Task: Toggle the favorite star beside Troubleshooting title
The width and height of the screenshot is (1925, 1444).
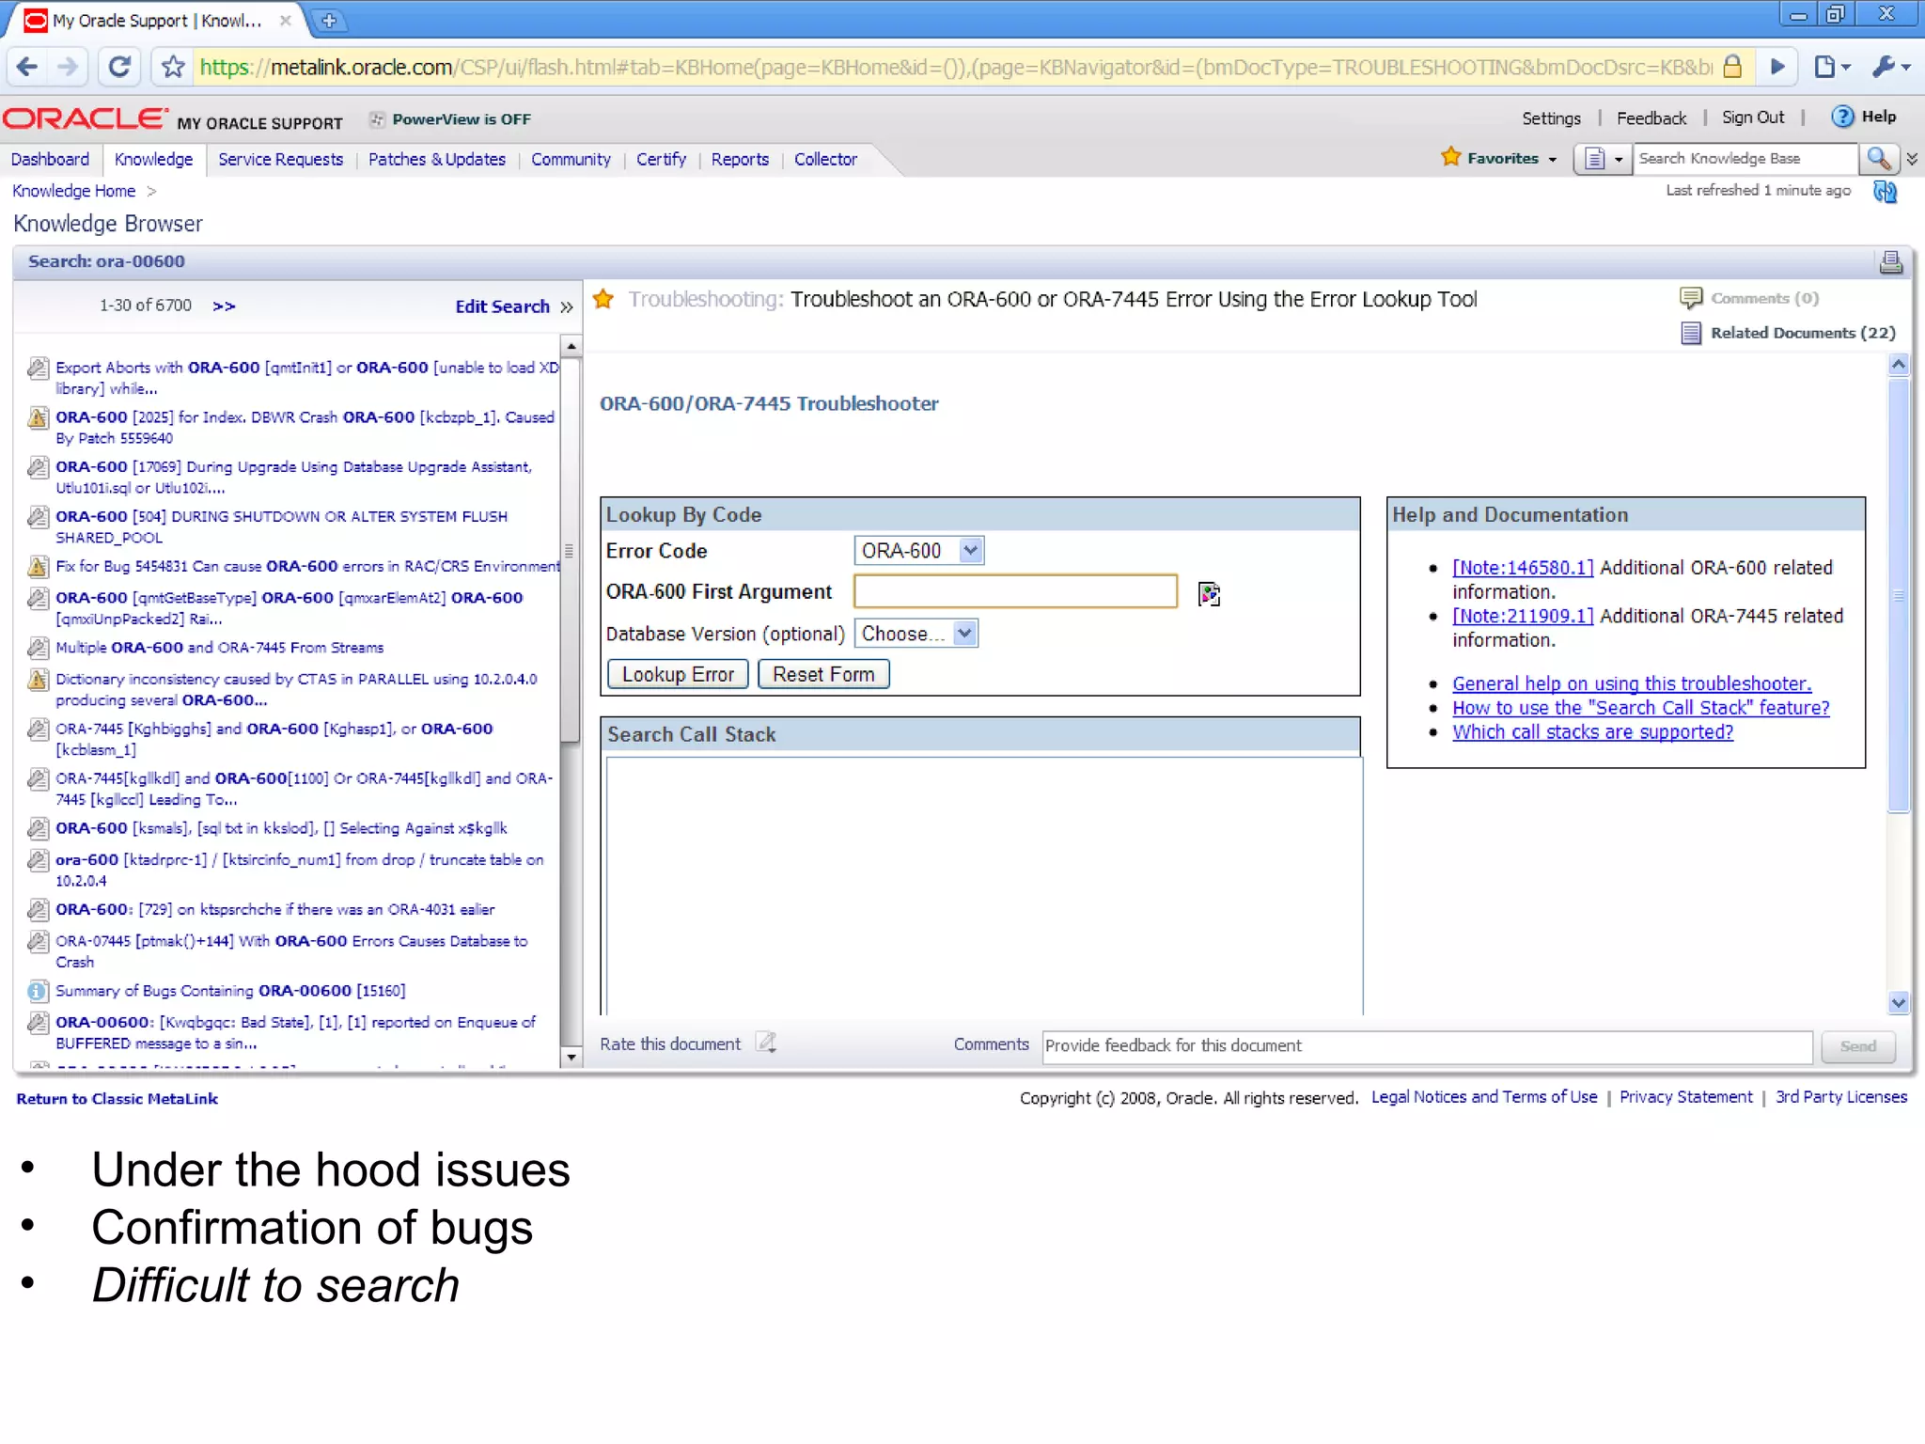Action: 603,299
